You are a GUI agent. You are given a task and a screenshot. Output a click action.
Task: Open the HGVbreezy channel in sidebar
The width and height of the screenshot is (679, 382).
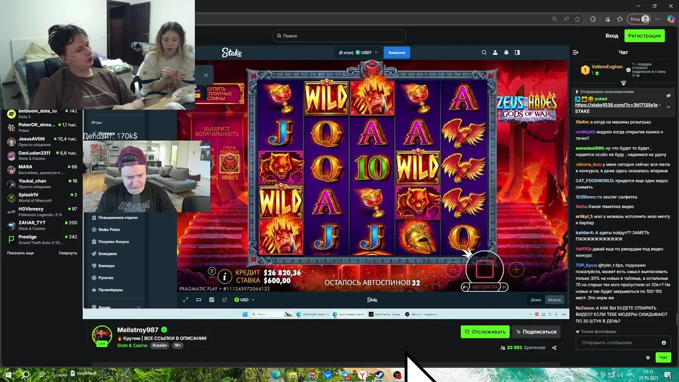pos(41,212)
